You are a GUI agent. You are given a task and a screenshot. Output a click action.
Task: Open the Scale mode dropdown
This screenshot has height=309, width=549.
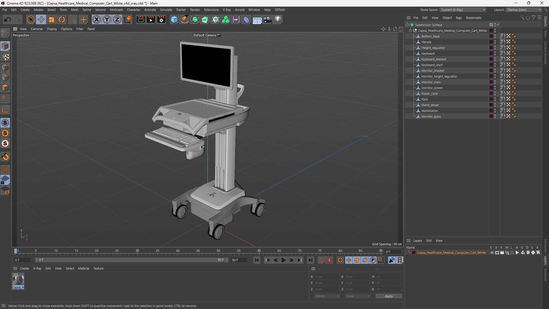click(x=358, y=296)
